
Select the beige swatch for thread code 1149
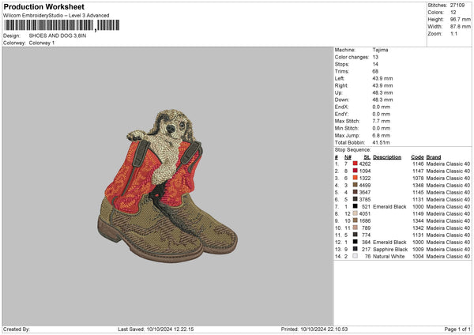click(355, 213)
